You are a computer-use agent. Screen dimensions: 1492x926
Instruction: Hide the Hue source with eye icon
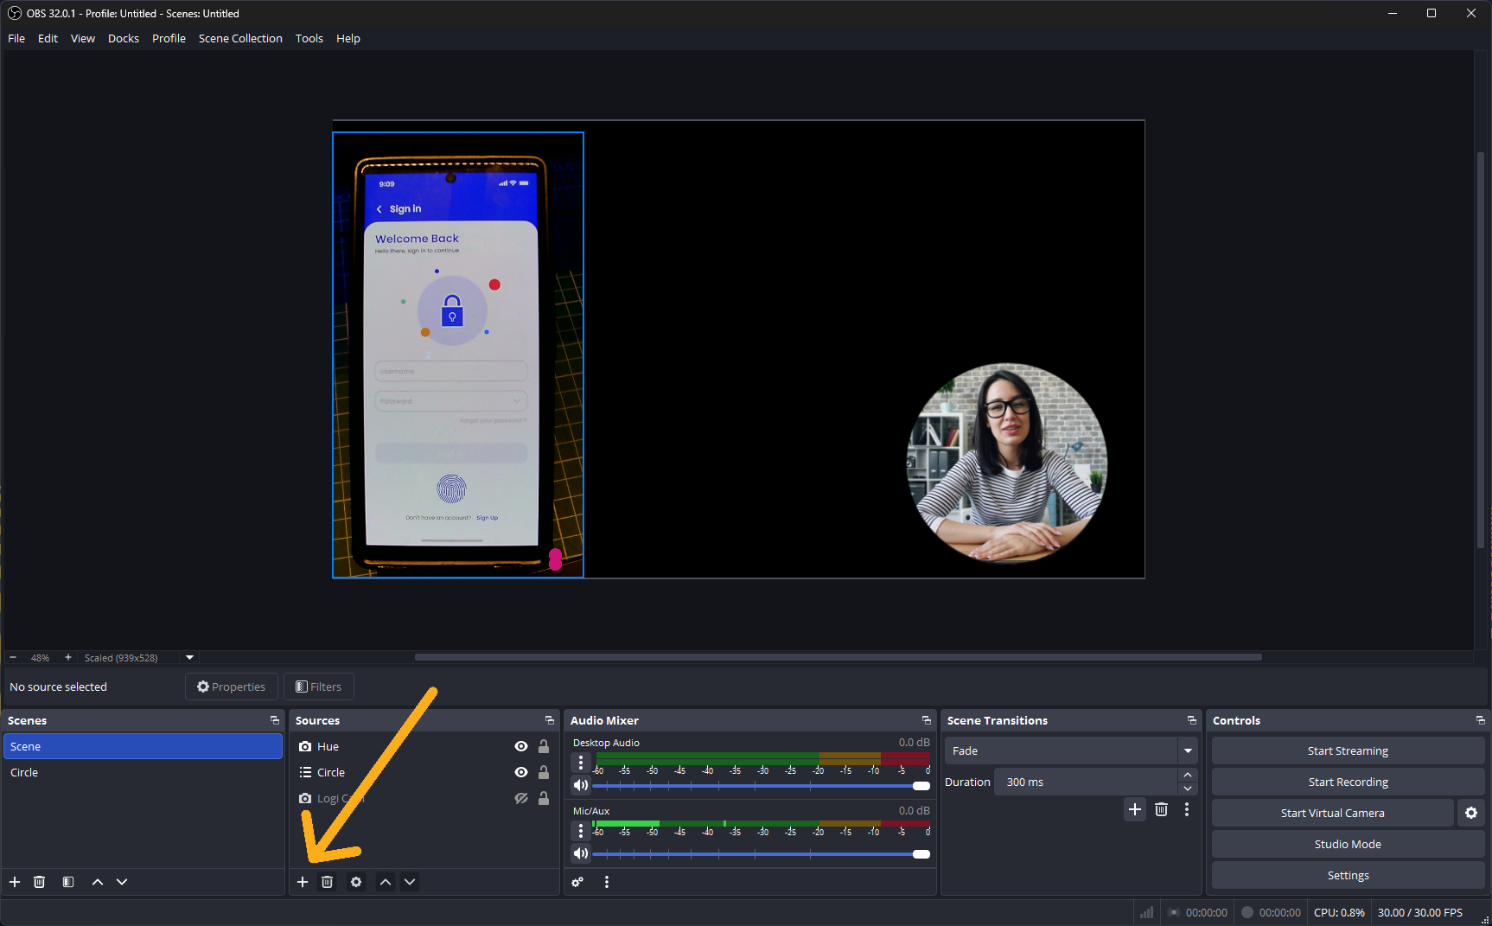(x=521, y=746)
